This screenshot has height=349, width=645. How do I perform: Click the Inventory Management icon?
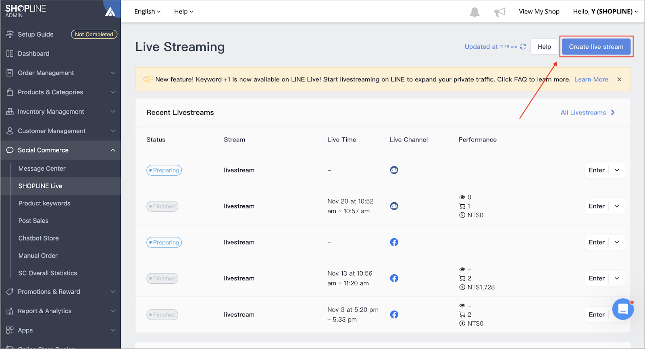click(10, 112)
